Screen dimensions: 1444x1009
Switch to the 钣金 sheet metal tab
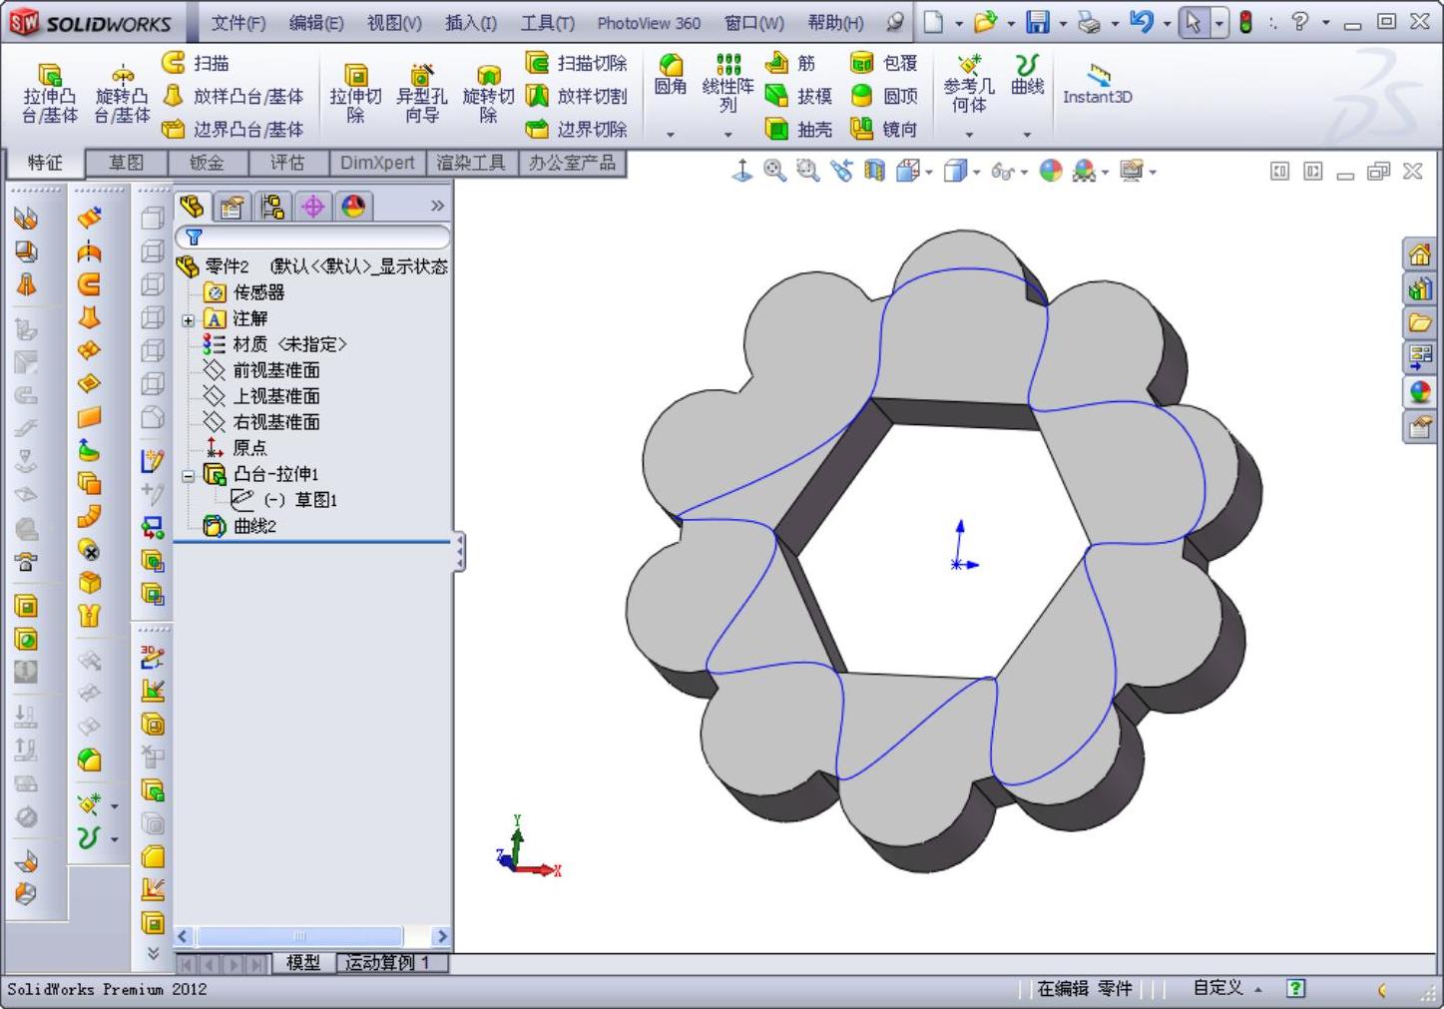(207, 163)
